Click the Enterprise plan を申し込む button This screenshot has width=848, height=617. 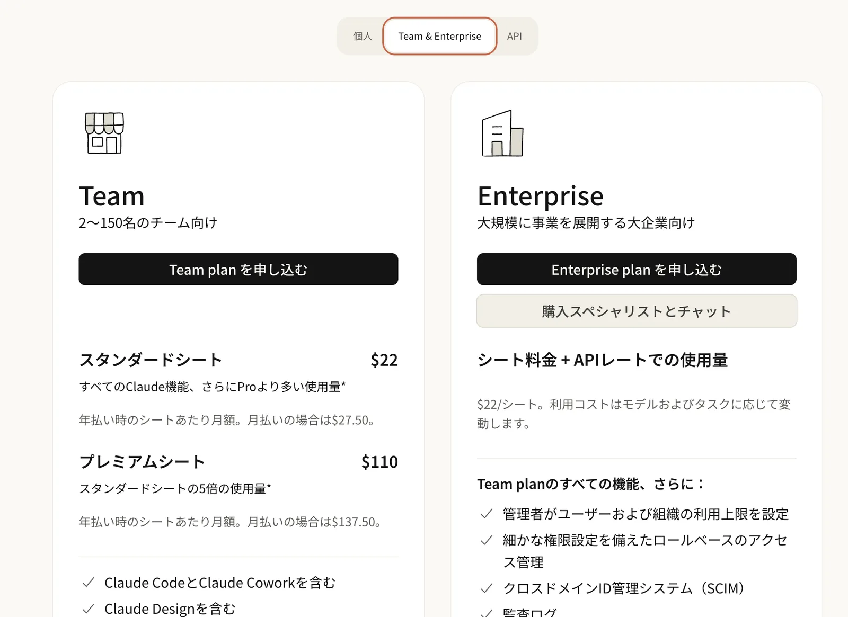[x=637, y=269]
